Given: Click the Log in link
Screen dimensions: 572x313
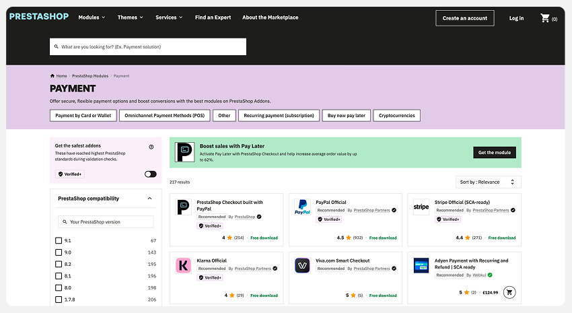Looking at the screenshot, I should (x=516, y=18).
